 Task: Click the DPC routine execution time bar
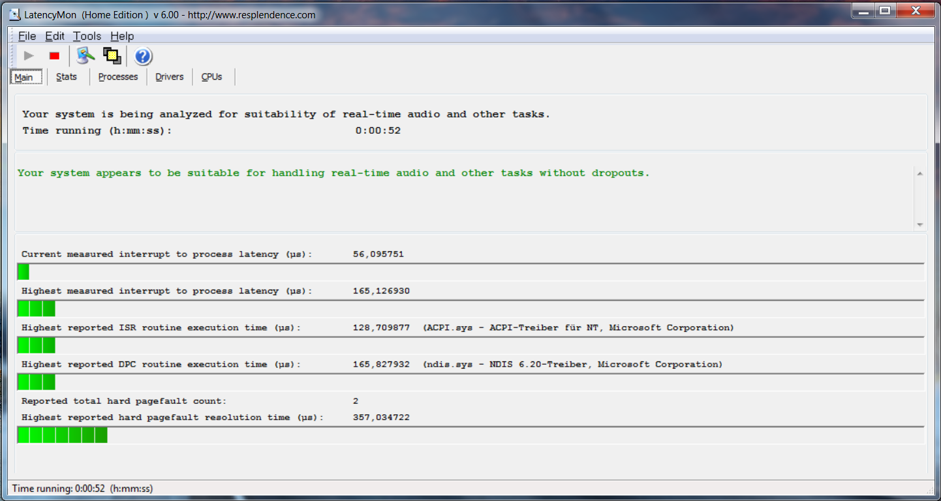point(471,382)
